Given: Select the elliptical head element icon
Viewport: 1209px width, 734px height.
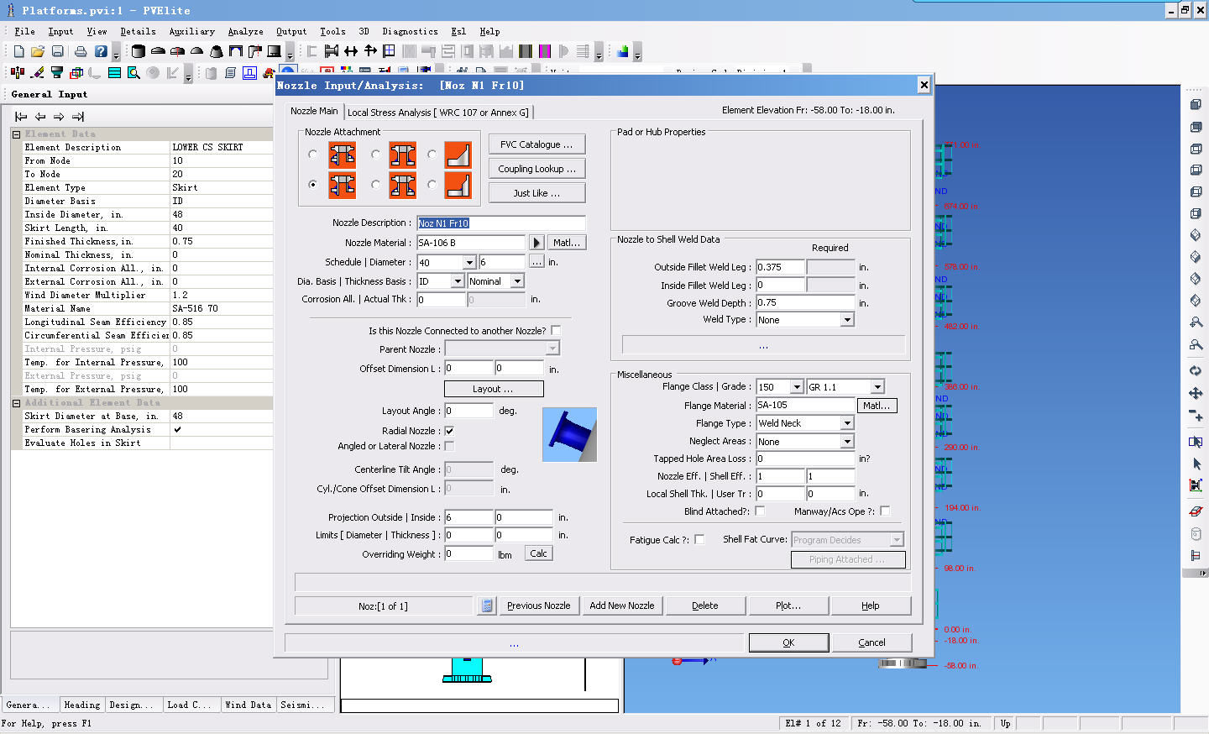Looking at the screenshot, I should click(158, 52).
